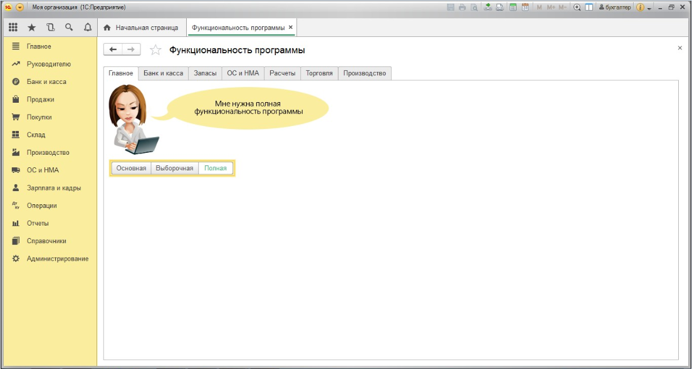Click the search magnifier icon

tap(69, 28)
